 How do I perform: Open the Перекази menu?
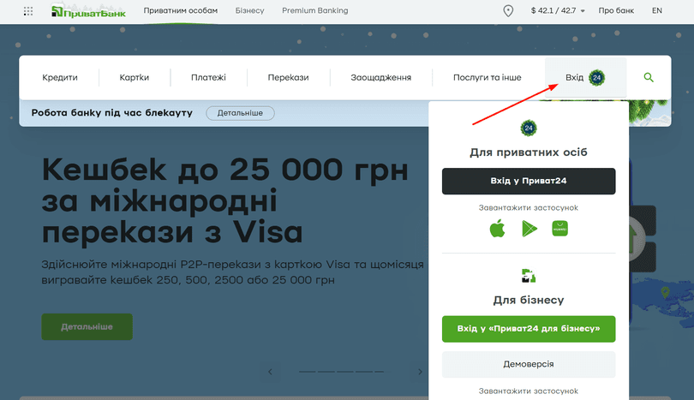coord(288,77)
